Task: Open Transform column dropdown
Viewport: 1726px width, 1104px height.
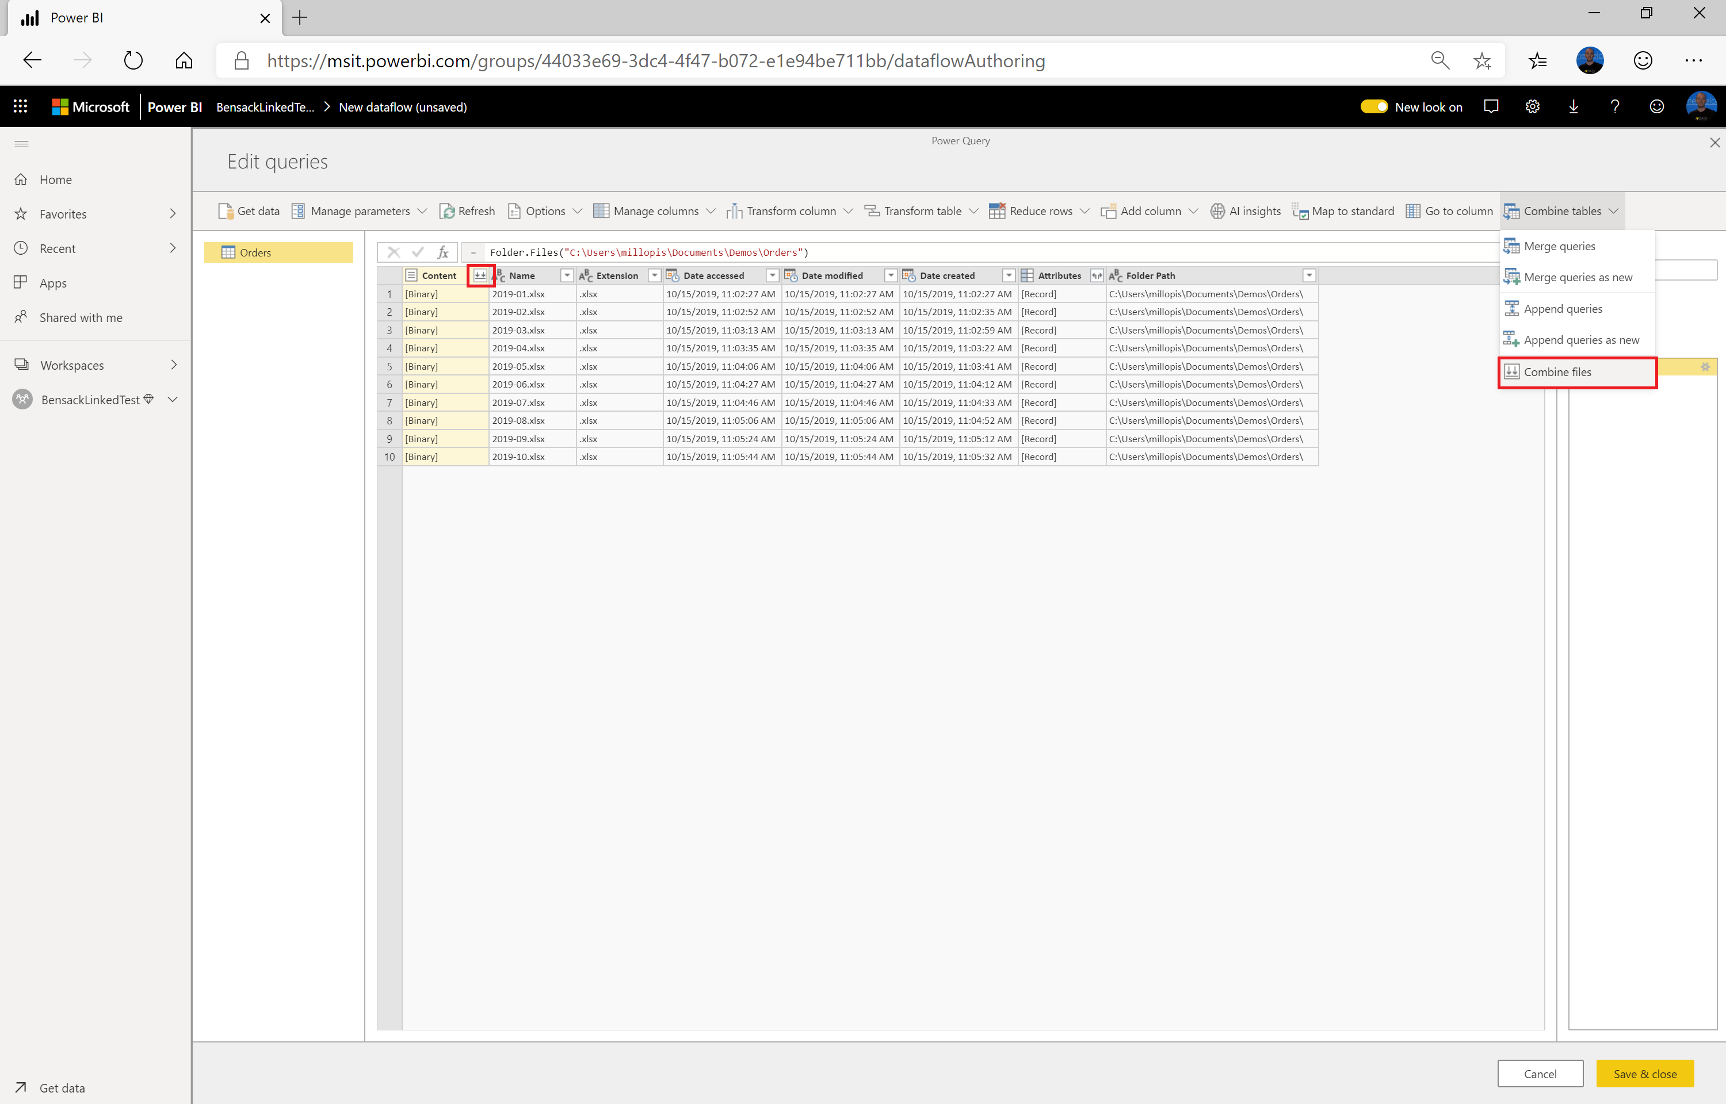Action: (x=789, y=211)
